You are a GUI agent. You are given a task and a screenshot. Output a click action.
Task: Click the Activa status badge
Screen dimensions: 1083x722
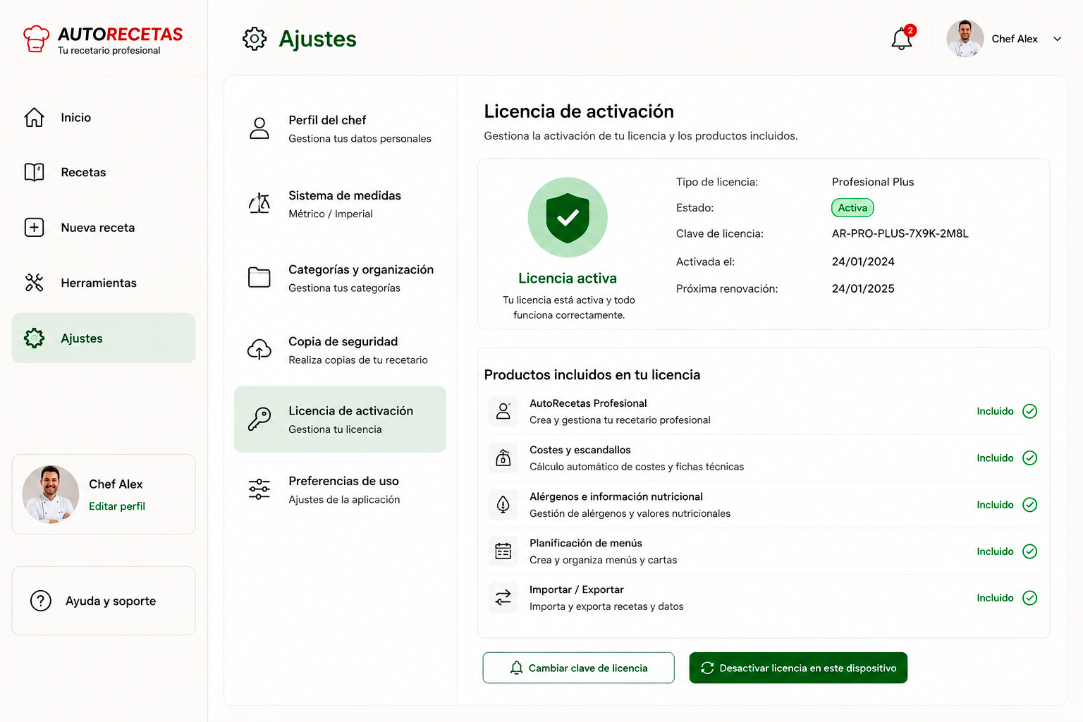(852, 208)
